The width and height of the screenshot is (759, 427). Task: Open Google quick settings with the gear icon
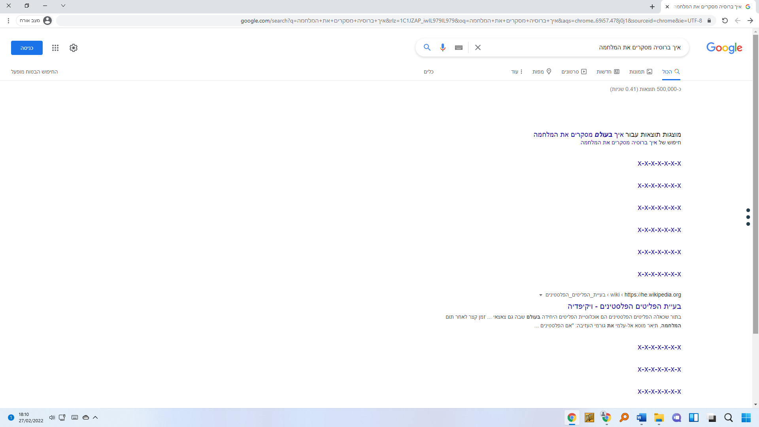(73, 48)
